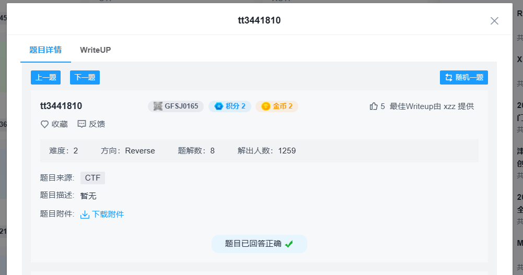
Task: Click the 题解数: 8 writeup count
Action: [196, 151]
